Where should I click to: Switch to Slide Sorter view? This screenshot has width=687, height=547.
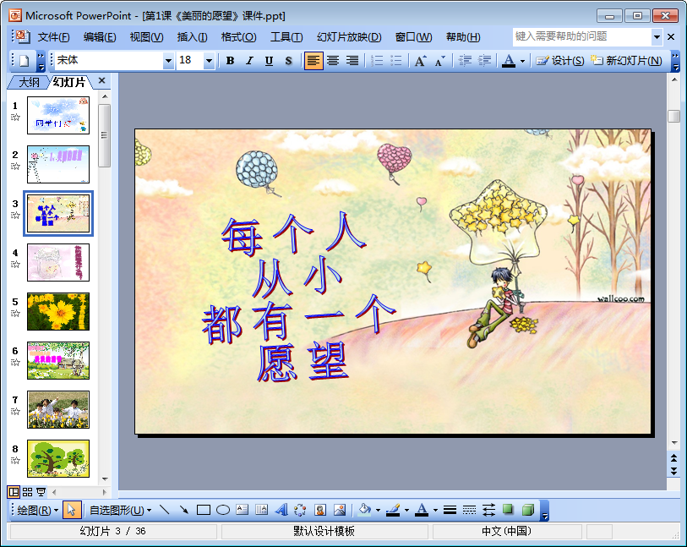point(28,492)
